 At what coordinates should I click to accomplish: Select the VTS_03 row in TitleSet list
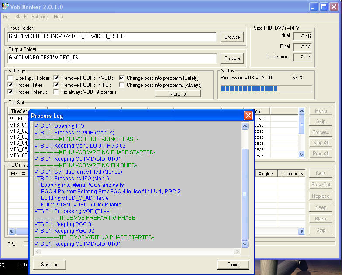19,137
